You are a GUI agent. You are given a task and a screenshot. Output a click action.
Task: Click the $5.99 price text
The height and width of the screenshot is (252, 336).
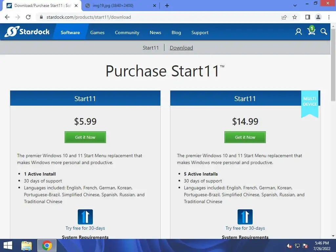click(x=85, y=121)
